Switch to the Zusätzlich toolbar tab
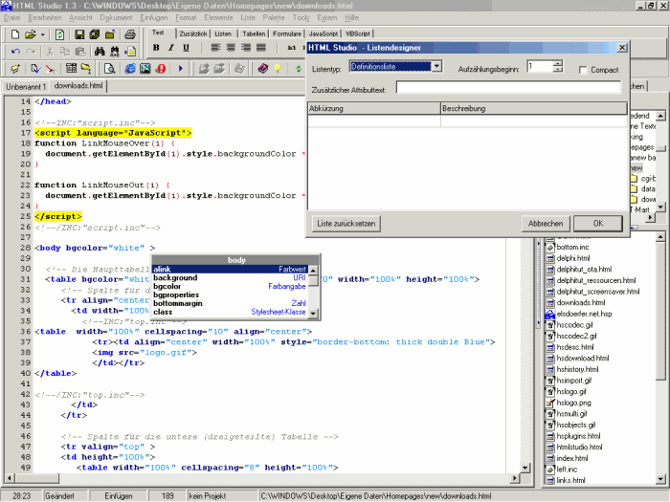670x502 pixels. tap(192, 33)
